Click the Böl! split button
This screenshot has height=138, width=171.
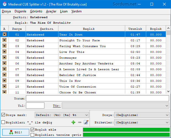click(16, 132)
